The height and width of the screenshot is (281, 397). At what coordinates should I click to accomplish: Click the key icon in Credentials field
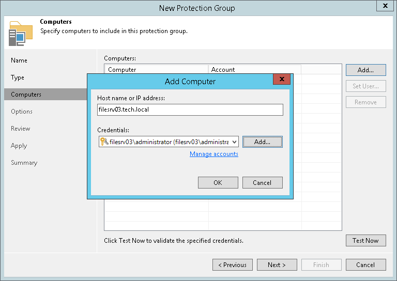coord(103,142)
